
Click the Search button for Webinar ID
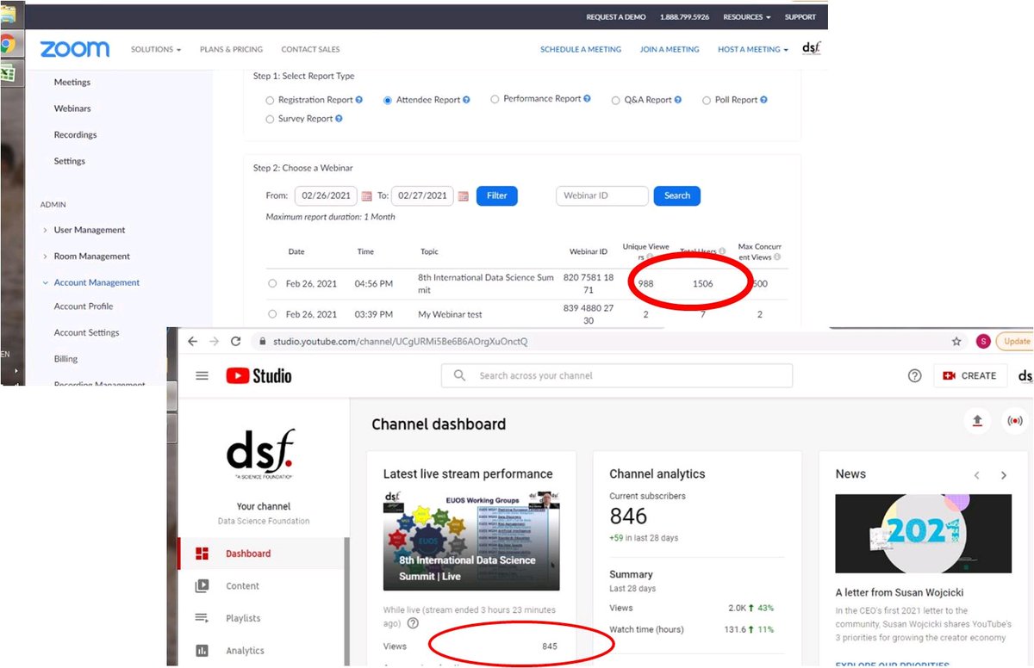677,195
